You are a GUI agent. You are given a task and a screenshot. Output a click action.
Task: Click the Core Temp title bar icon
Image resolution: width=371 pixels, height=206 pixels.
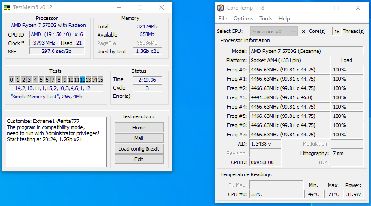(220, 8)
